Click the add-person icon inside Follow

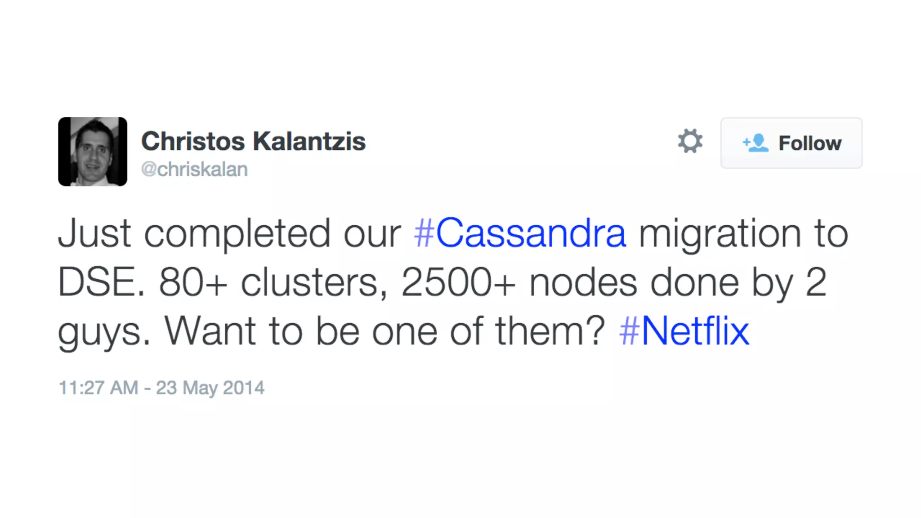[756, 143]
